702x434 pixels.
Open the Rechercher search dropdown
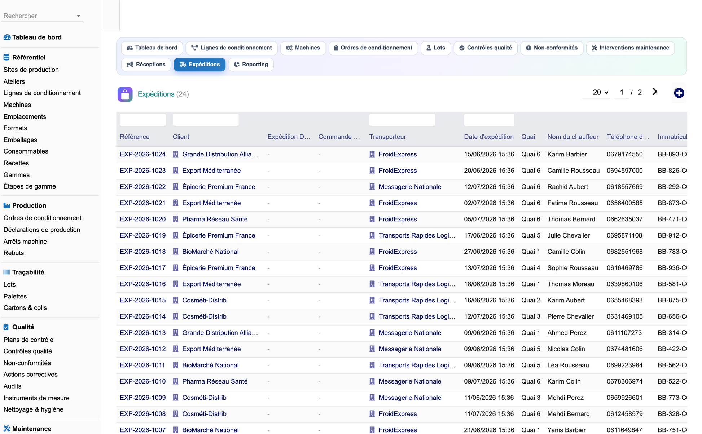click(42, 16)
